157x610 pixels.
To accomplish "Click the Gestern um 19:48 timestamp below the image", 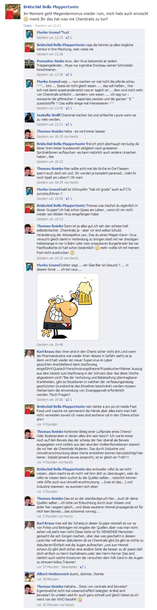I will 50,345.
